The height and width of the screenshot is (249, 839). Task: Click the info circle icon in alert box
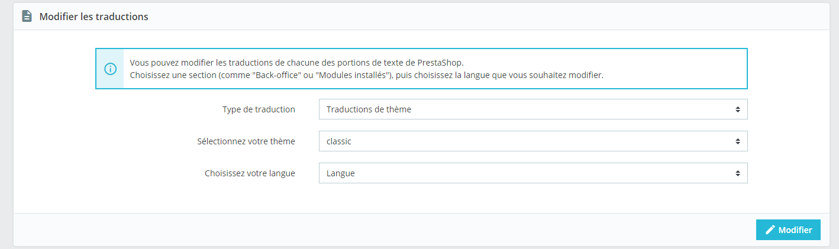pyautogui.click(x=110, y=69)
